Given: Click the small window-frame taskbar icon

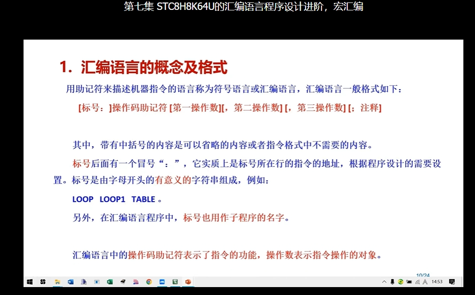Looking at the screenshot, I should (x=97, y=282).
